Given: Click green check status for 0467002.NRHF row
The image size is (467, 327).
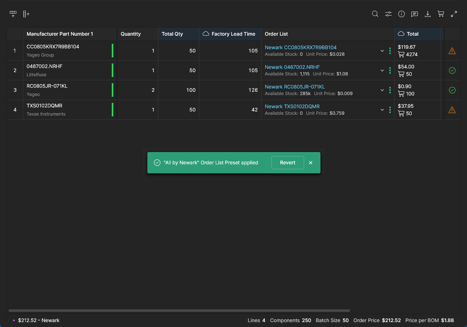Looking at the screenshot, I should coord(452,70).
